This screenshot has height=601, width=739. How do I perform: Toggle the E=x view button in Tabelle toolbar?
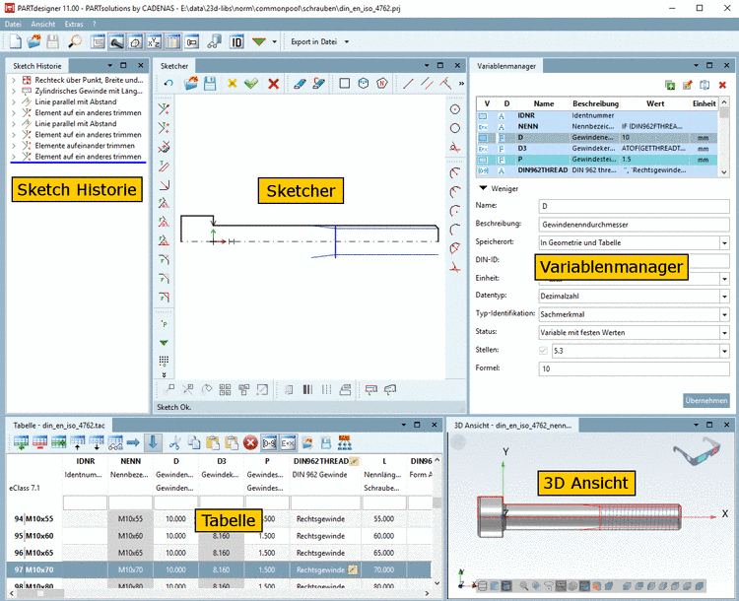point(288,442)
